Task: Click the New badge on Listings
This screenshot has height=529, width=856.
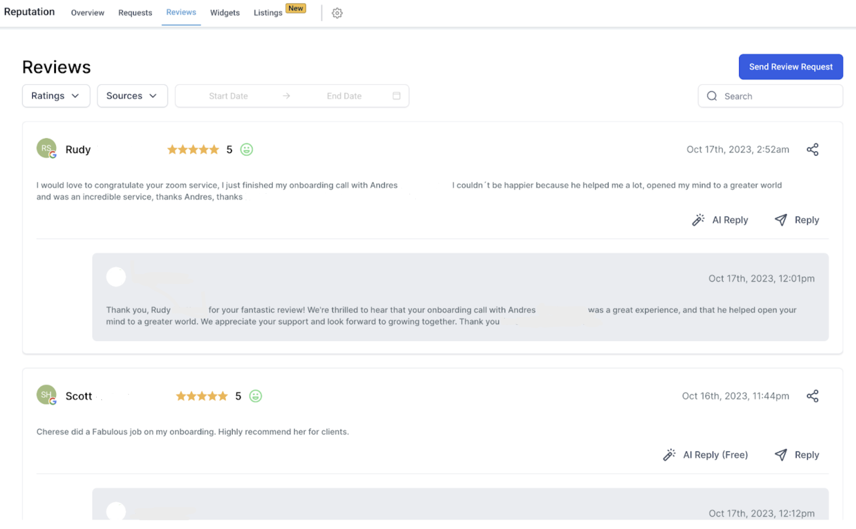Action: (x=296, y=8)
